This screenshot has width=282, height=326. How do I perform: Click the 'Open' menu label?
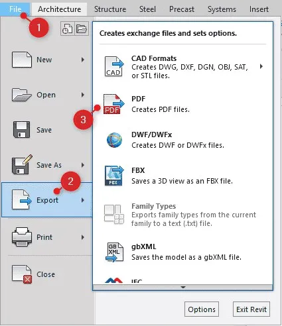[46, 95]
